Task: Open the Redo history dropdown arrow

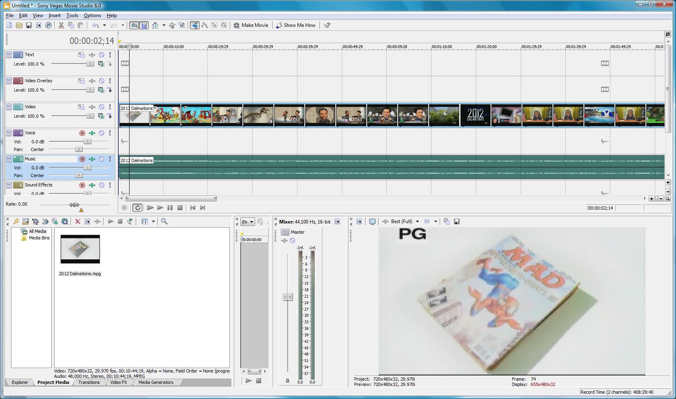Action: coord(123,25)
